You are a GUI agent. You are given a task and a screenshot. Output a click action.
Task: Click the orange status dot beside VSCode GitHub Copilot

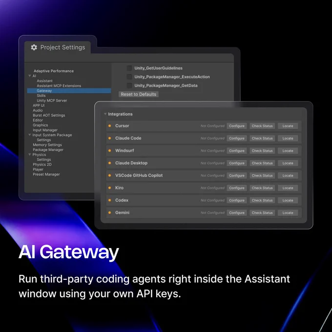(x=110, y=175)
